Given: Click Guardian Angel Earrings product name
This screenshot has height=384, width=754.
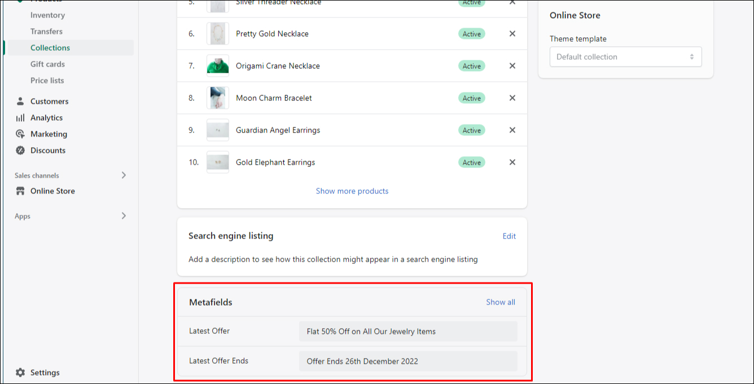Looking at the screenshot, I should (278, 130).
